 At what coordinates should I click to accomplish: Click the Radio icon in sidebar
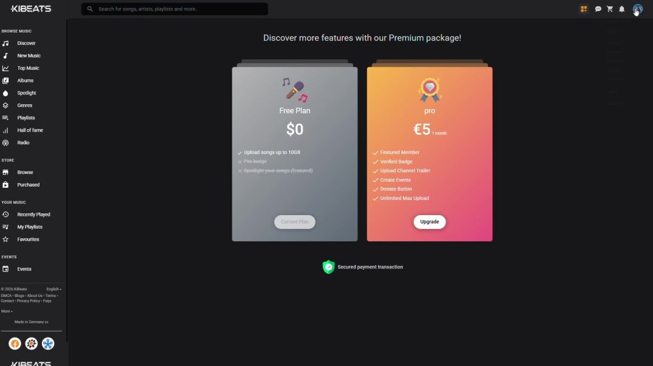coord(5,143)
